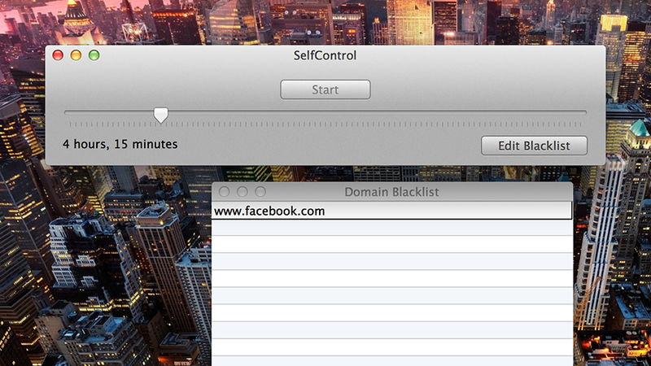This screenshot has height=366, width=651.
Task: Zoom SelfControl window with green button
Action: coord(94,55)
